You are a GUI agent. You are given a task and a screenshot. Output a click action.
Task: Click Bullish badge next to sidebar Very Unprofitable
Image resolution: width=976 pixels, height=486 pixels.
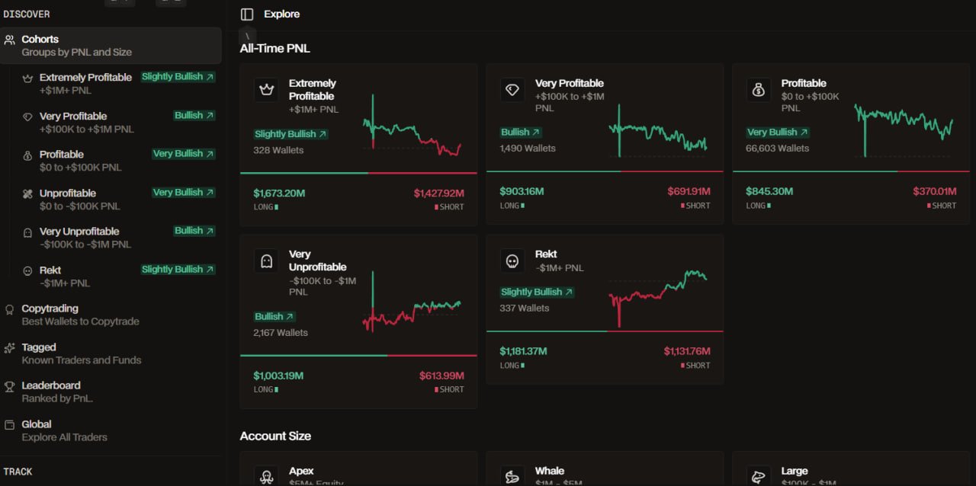194,231
